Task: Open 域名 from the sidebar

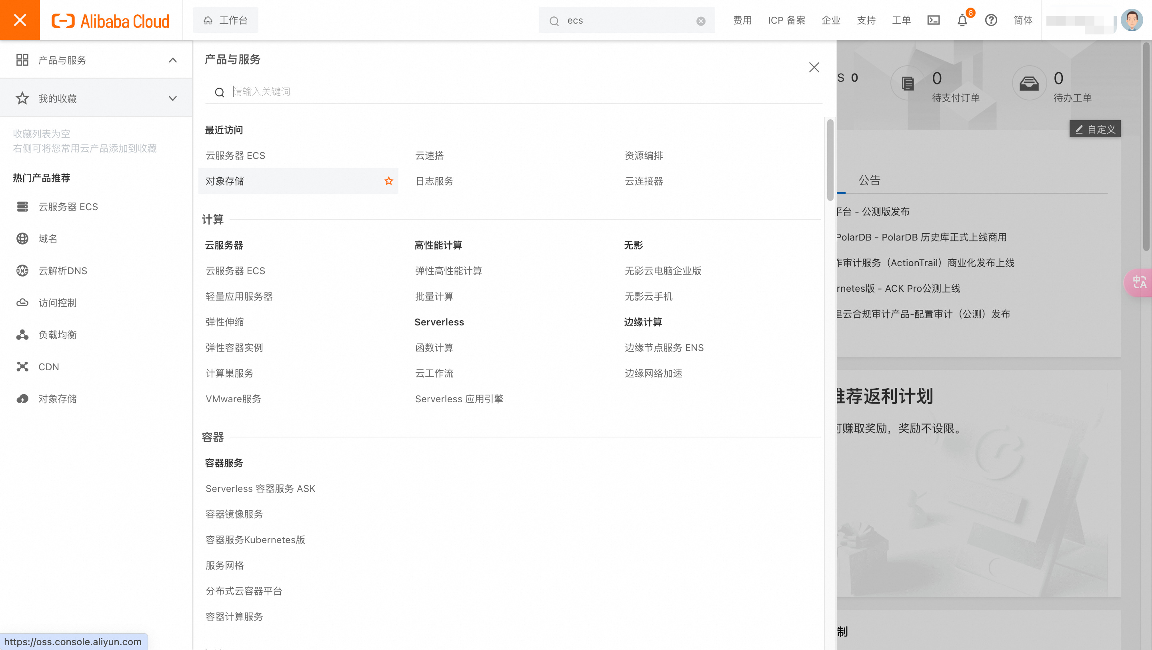Action: coord(48,239)
